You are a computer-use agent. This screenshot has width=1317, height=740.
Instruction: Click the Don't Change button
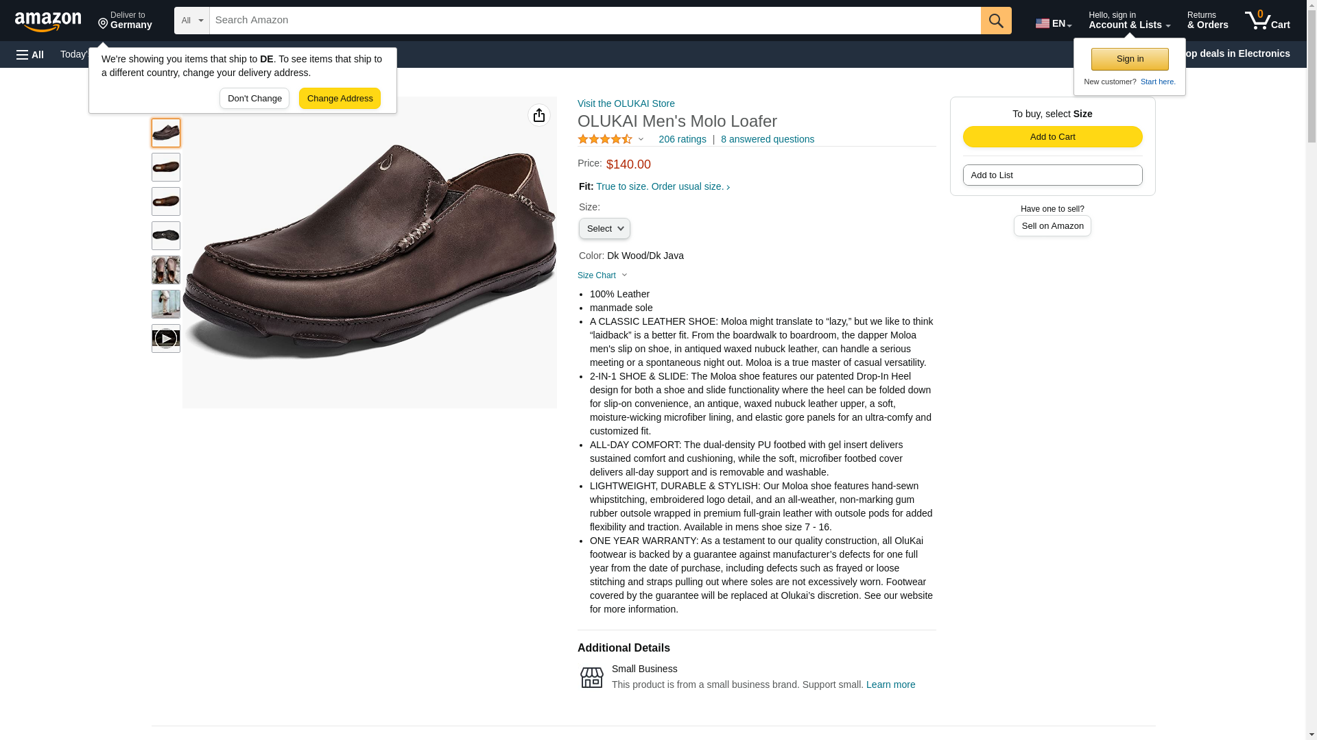(x=254, y=98)
